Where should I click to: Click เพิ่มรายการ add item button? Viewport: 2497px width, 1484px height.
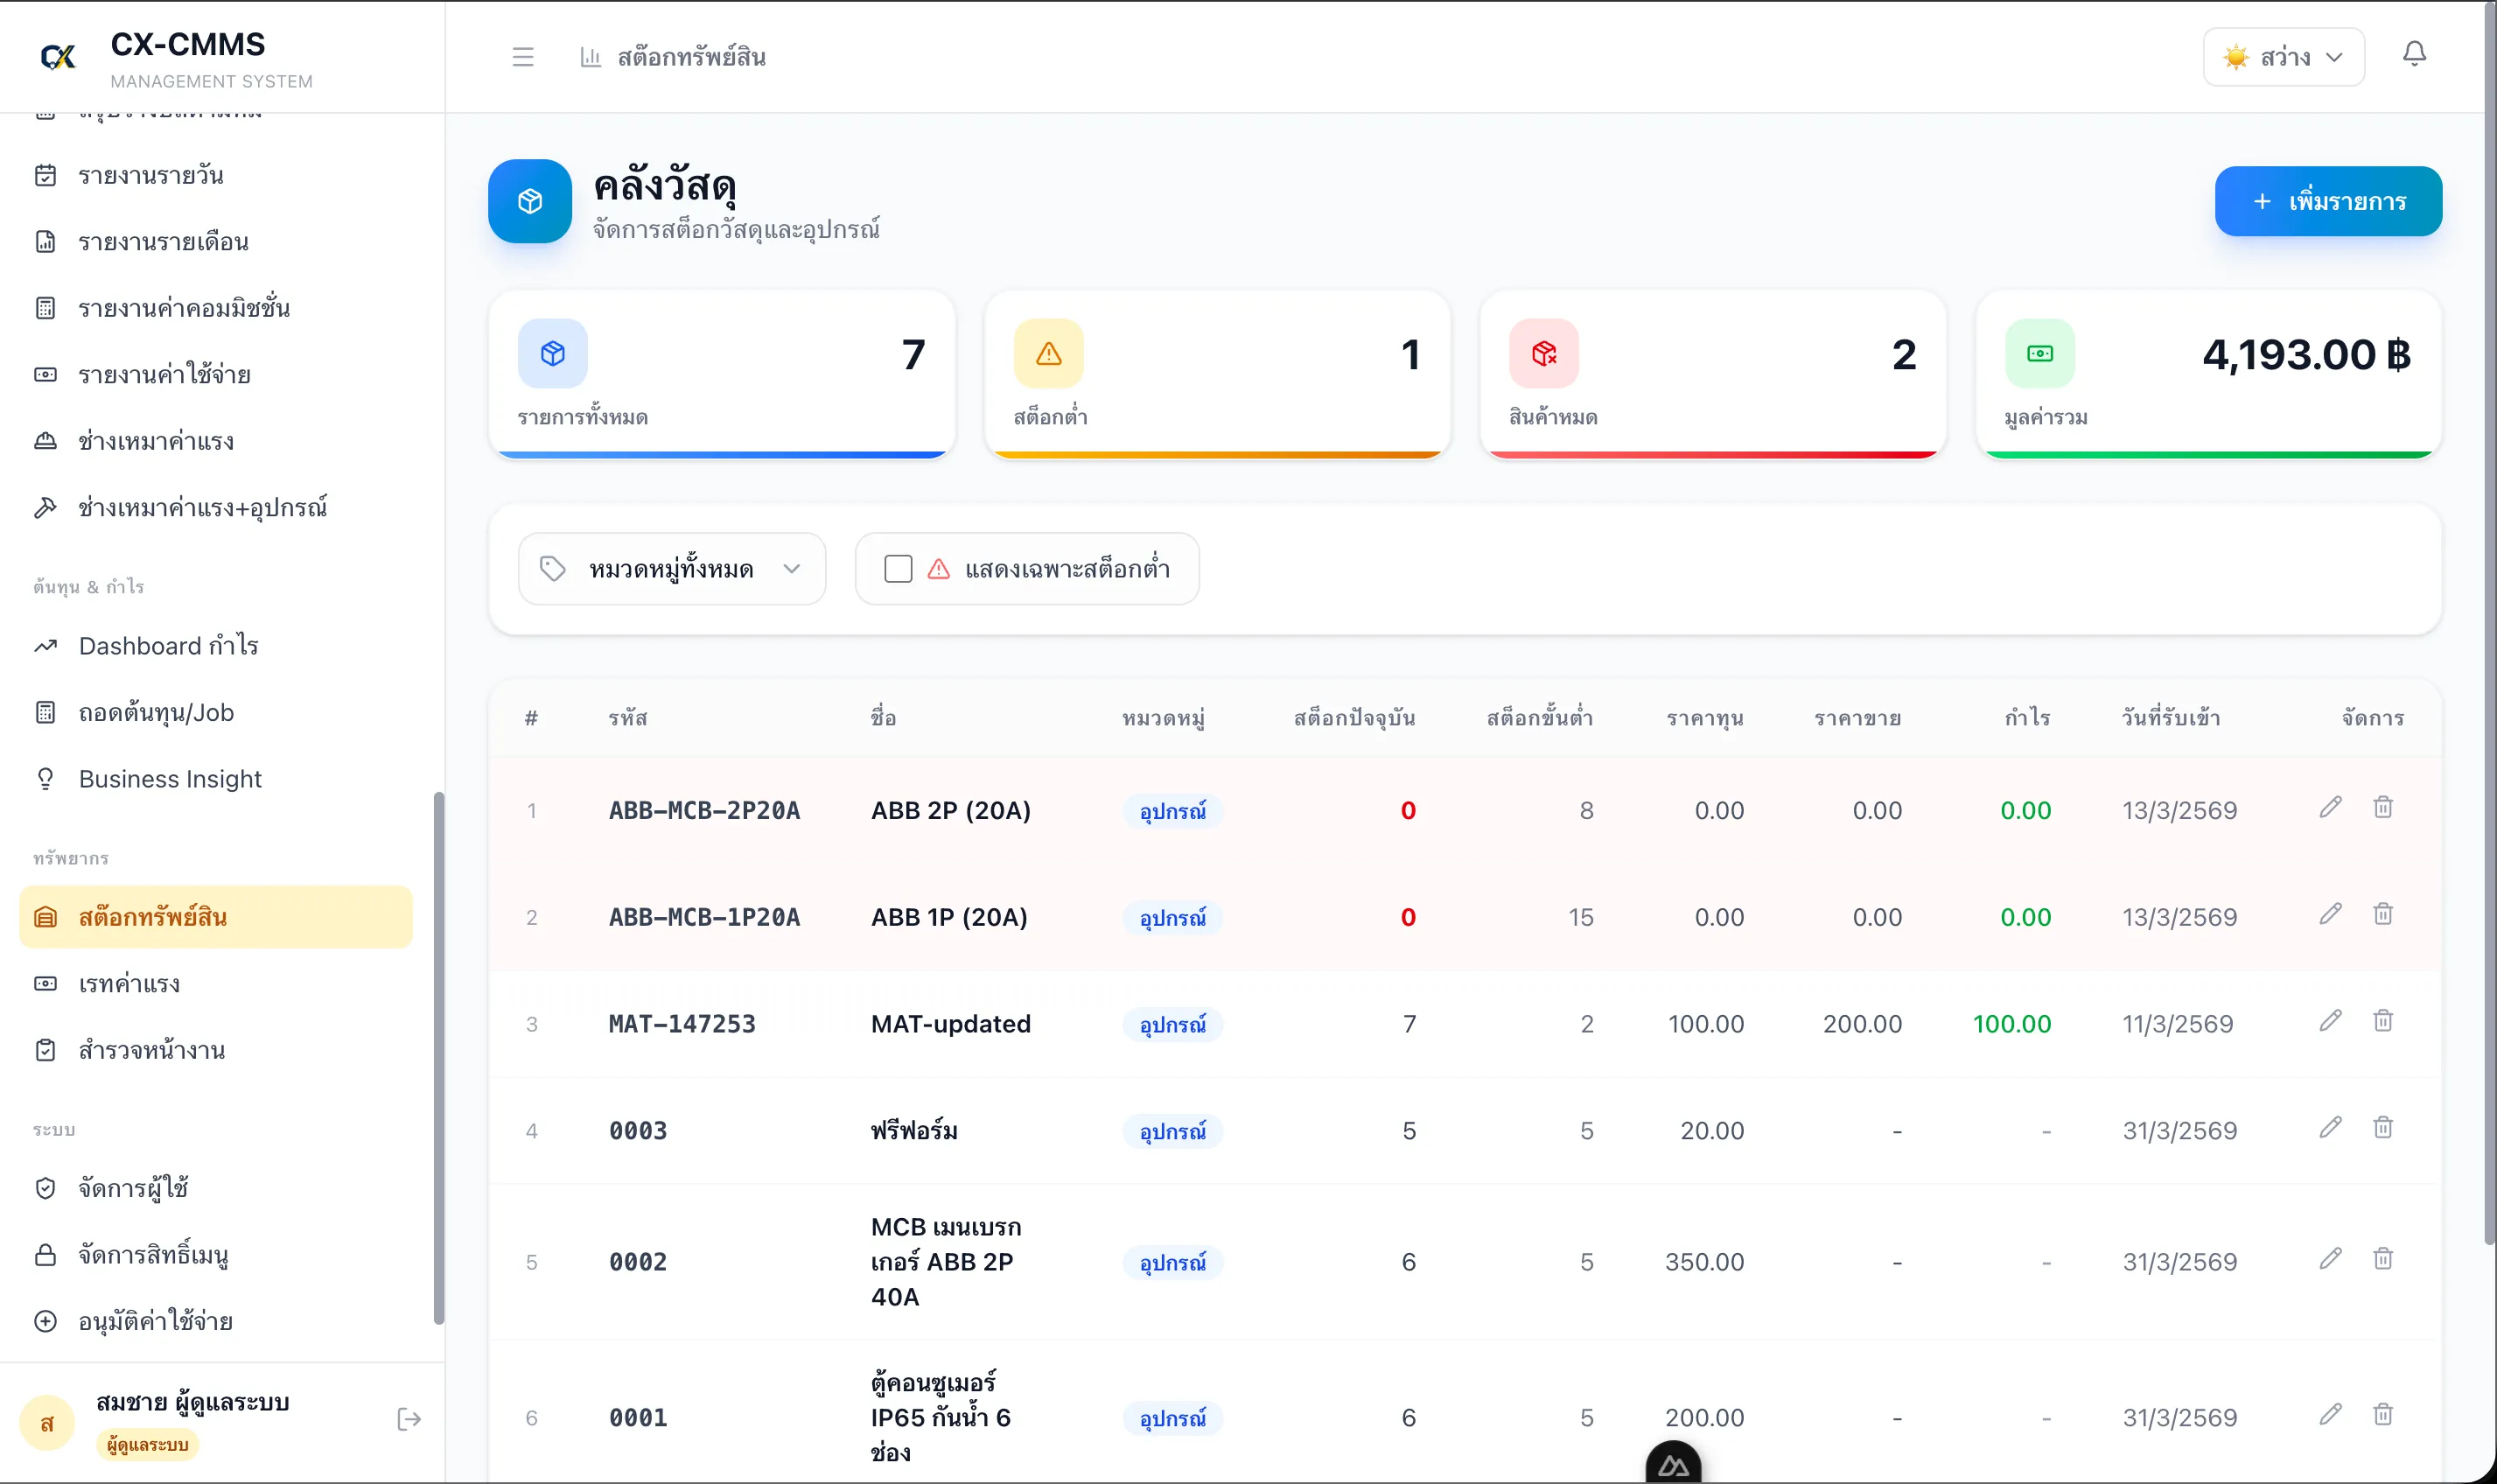[x=2327, y=201]
